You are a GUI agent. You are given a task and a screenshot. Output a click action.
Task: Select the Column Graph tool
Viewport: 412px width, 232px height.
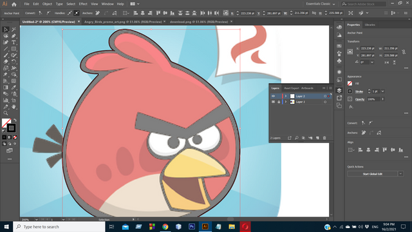6,101
